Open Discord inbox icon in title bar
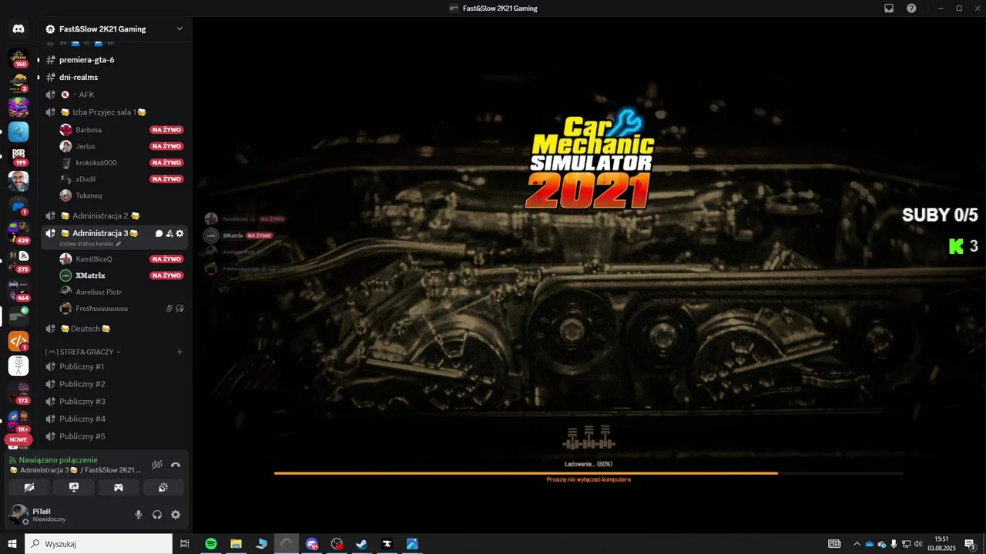Viewport: 986px width, 554px height. [889, 8]
